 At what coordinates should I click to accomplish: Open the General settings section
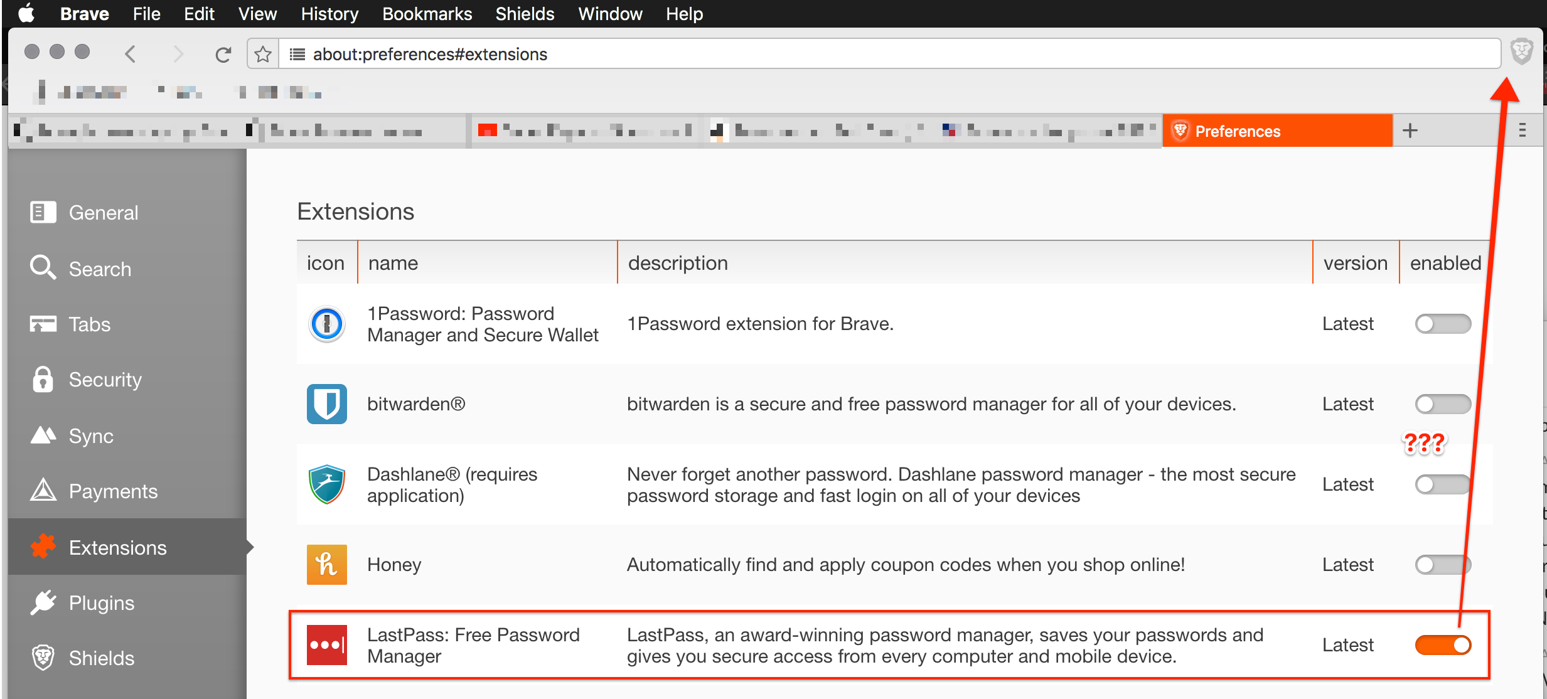[x=103, y=212]
